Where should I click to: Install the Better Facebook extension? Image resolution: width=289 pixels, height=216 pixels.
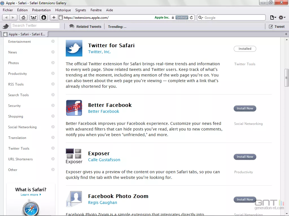coord(245,108)
